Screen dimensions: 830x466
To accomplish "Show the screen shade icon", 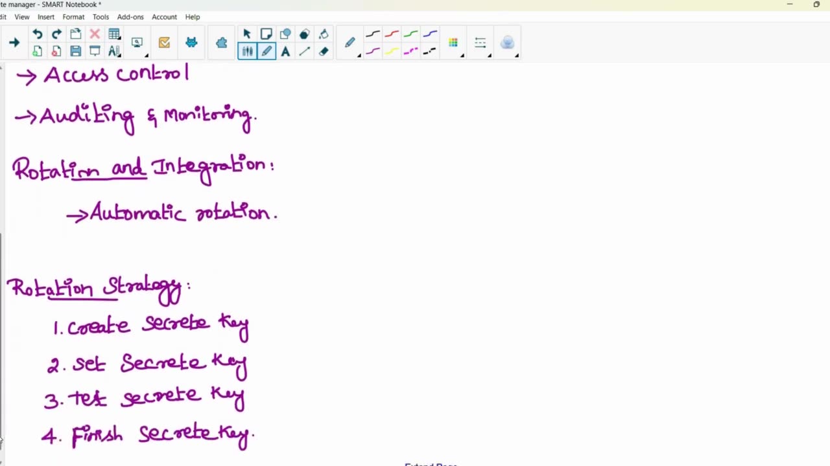I will click(95, 51).
